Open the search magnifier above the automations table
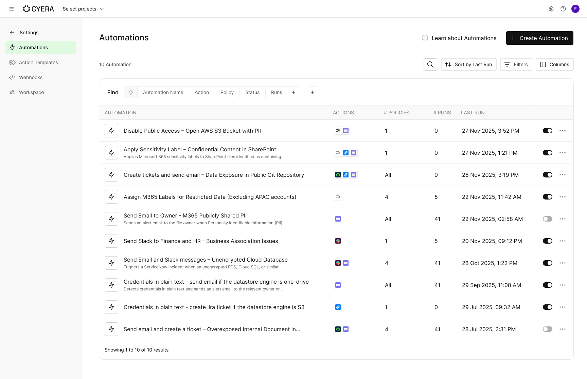 pyautogui.click(x=430, y=64)
